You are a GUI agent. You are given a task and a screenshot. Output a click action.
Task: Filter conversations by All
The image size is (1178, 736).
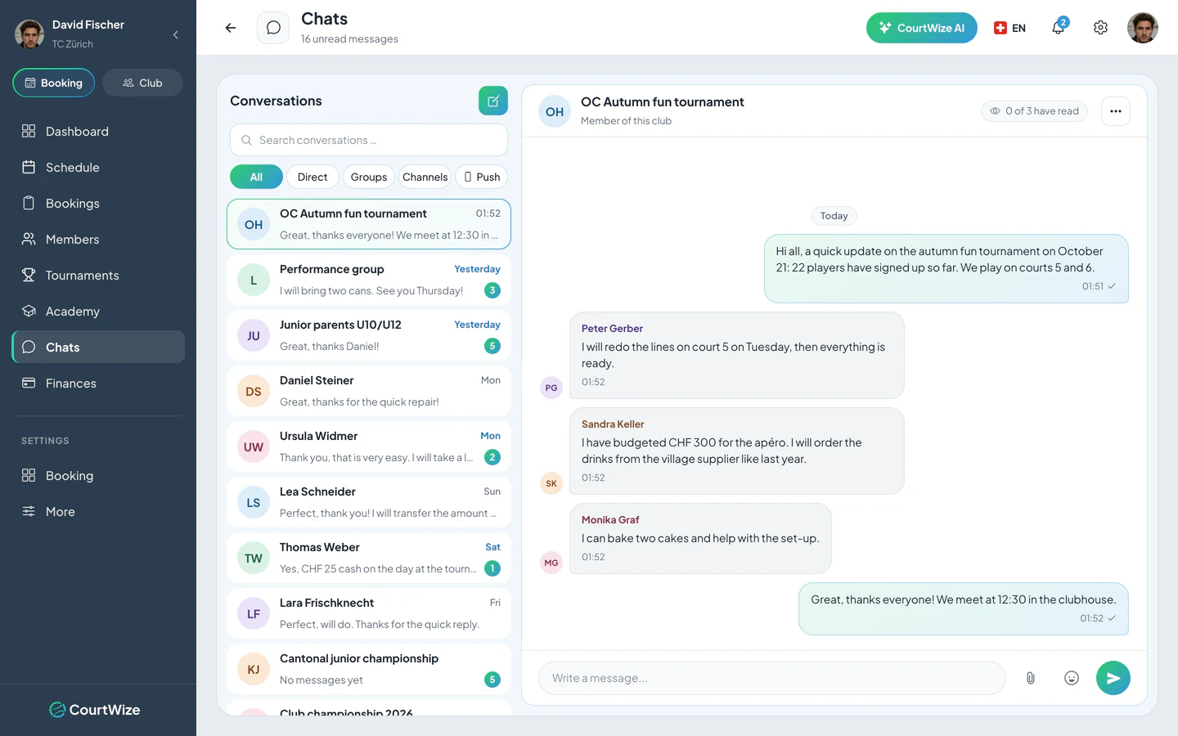256,177
